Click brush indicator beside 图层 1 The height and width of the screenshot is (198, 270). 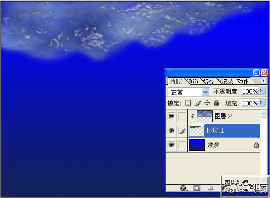coord(182,131)
